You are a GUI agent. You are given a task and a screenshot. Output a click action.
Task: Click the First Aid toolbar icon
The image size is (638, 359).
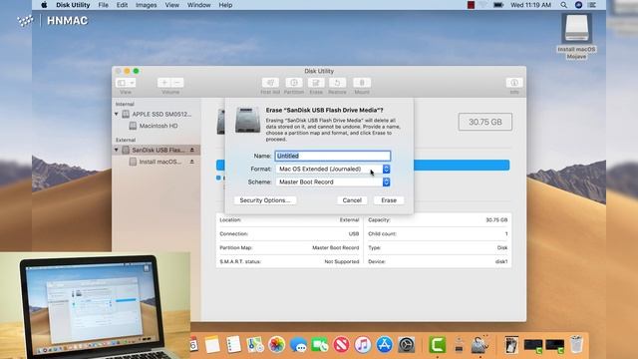click(x=270, y=83)
